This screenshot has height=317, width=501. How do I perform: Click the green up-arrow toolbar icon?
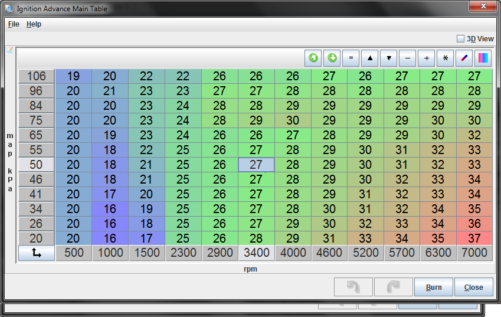click(x=313, y=58)
